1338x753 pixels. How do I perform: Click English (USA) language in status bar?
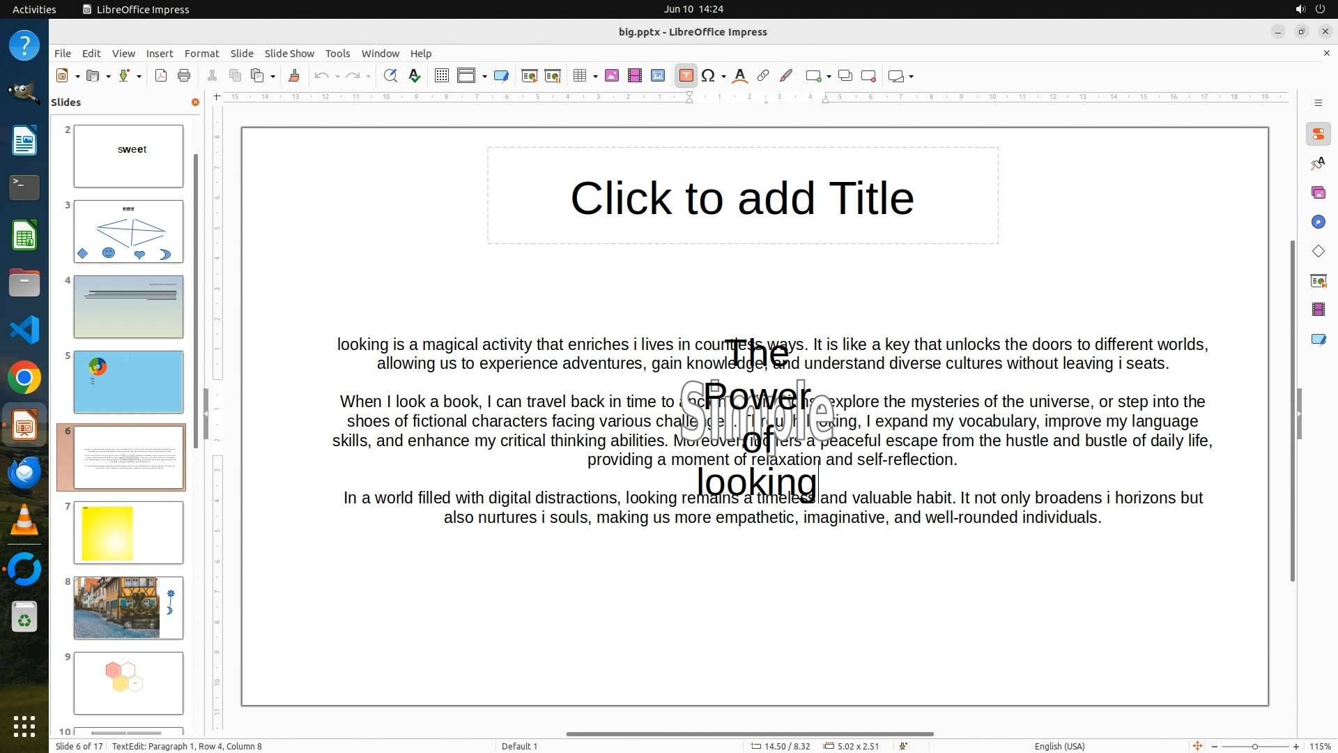pos(1059,746)
